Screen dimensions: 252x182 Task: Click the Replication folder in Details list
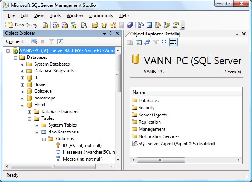point(150,122)
